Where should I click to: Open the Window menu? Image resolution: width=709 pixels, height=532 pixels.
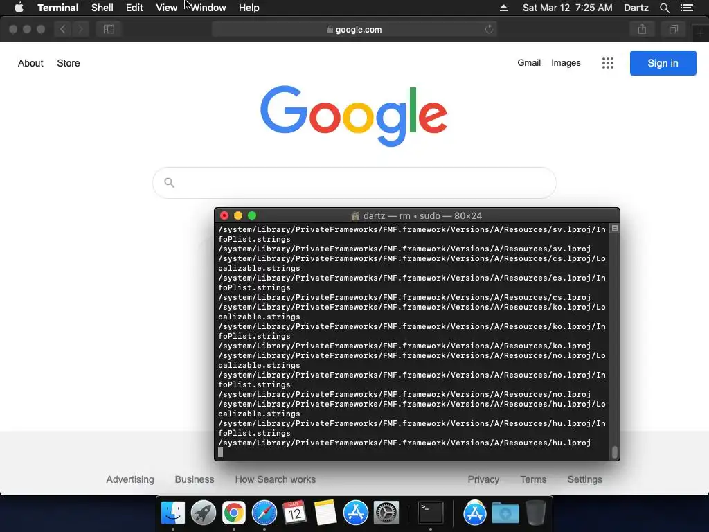point(208,8)
